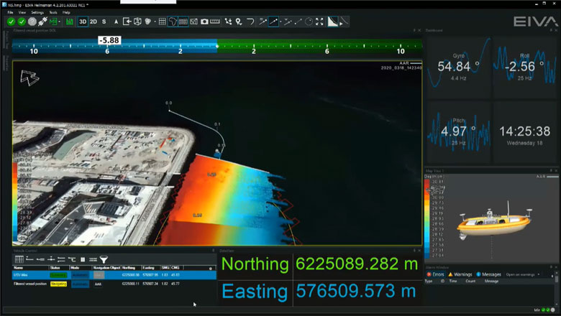This screenshot has width=561, height=316.
Task: Open the Settings menu
Action: 37,12
